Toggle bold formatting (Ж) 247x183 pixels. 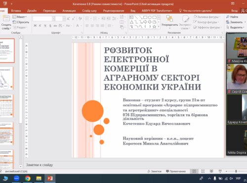[35, 26]
